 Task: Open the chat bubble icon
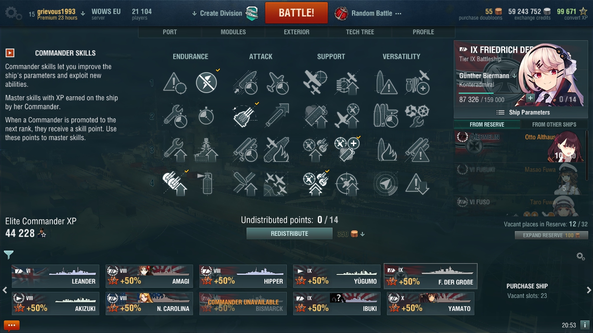[12, 325]
